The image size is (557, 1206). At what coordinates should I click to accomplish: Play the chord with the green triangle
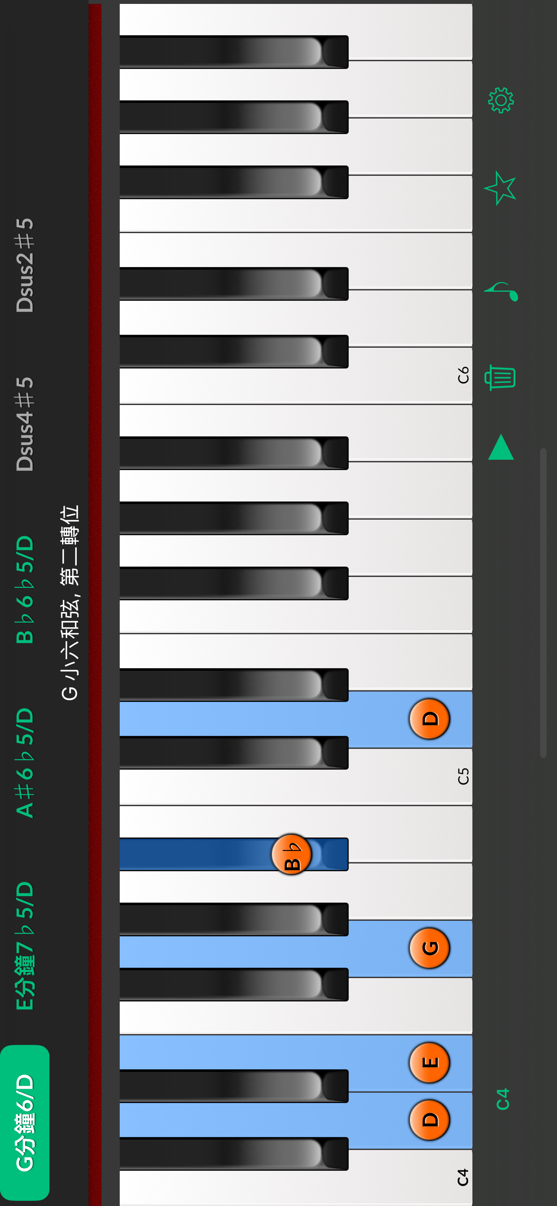(x=501, y=447)
